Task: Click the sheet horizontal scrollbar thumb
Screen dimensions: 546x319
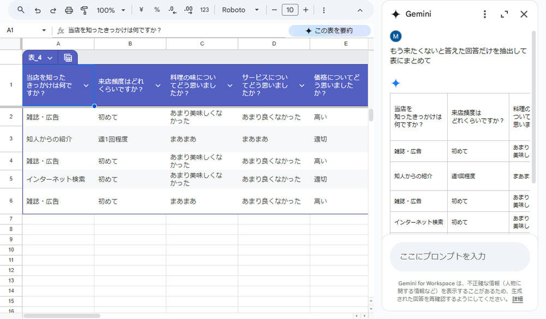Action: (x=62, y=316)
